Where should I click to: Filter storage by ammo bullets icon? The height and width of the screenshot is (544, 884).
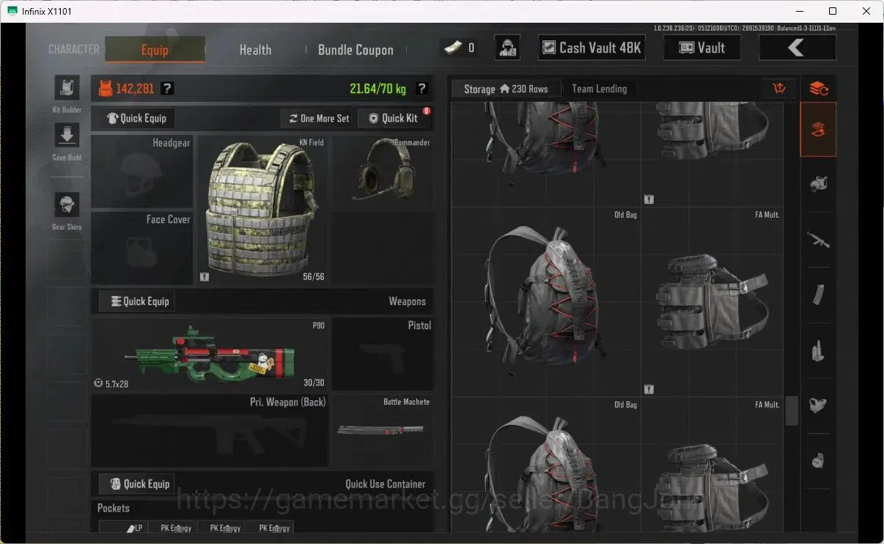[818, 350]
